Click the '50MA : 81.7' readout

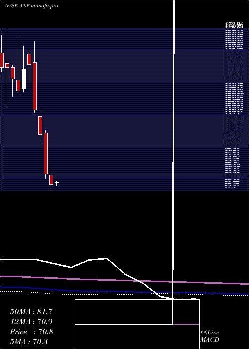[x=31, y=312]
